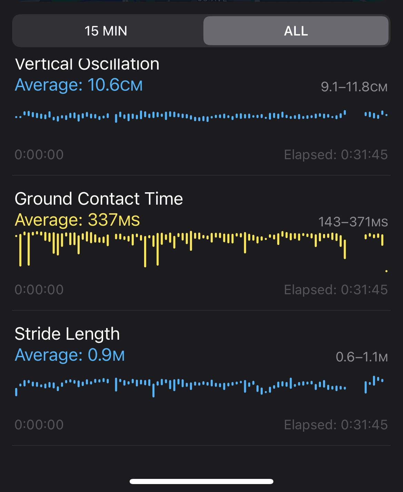
Task: Tap the blue Vertical Oscillation chart
Action: 201,116
